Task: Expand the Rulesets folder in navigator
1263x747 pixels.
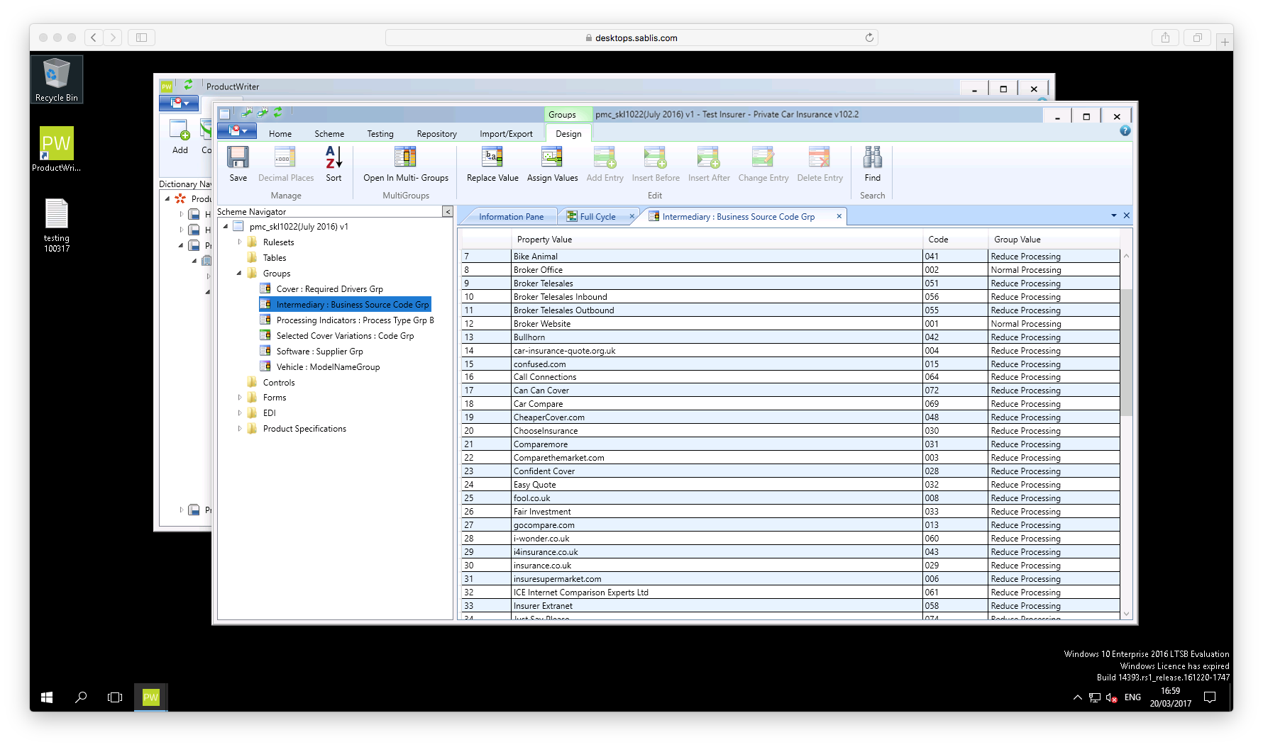Action: coord(240,242)
